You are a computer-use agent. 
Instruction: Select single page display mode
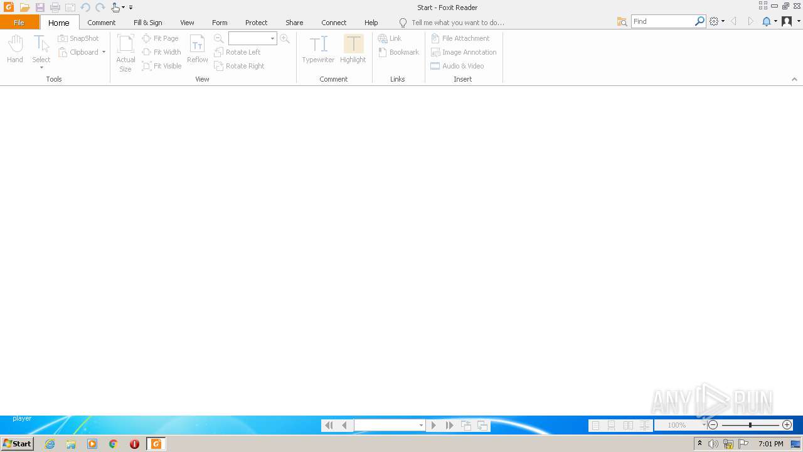(595, 426)
